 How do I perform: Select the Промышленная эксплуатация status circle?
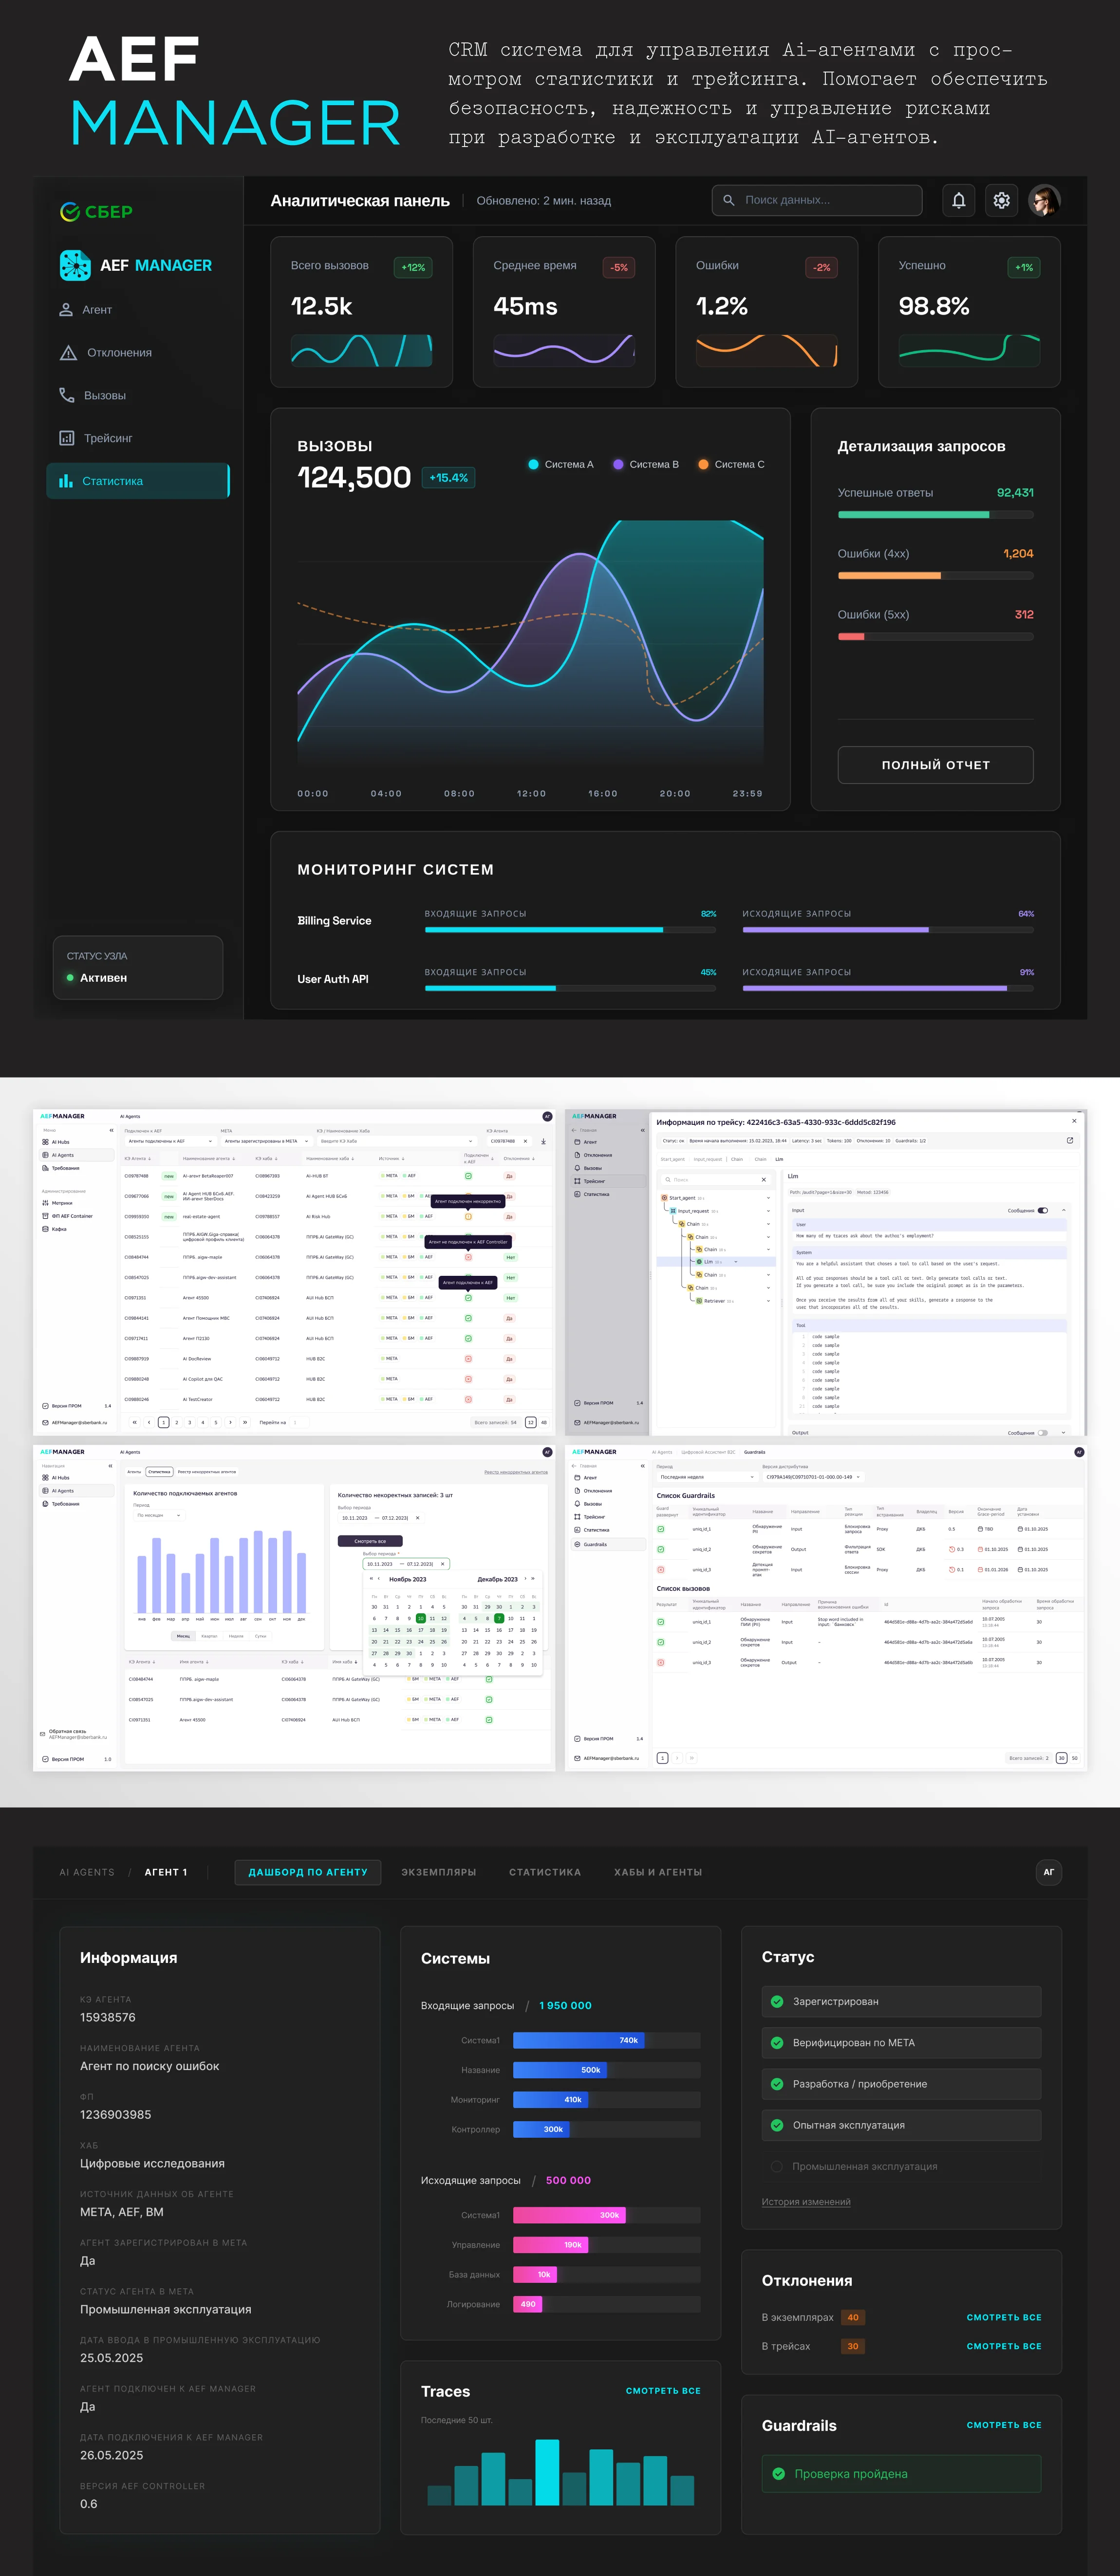(777, 2166)
